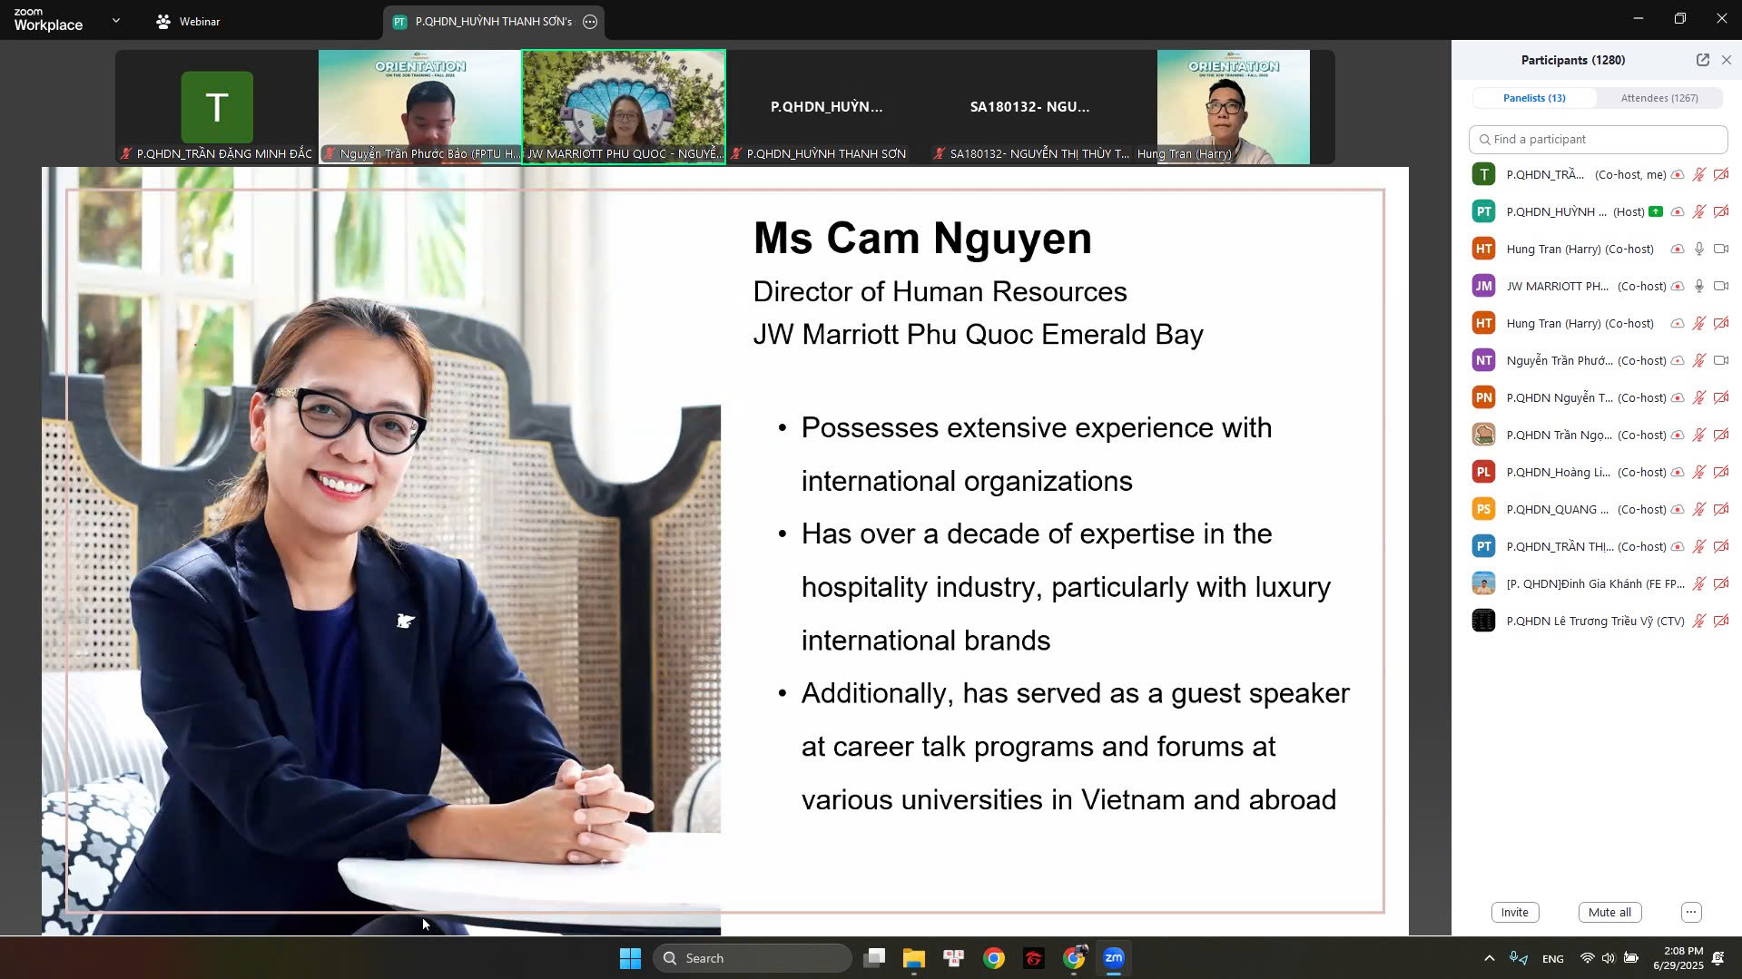Click the Invite button
The height and width of the screenshot is (979, 1742).
pyautogui.click(x=1514, y=912)
